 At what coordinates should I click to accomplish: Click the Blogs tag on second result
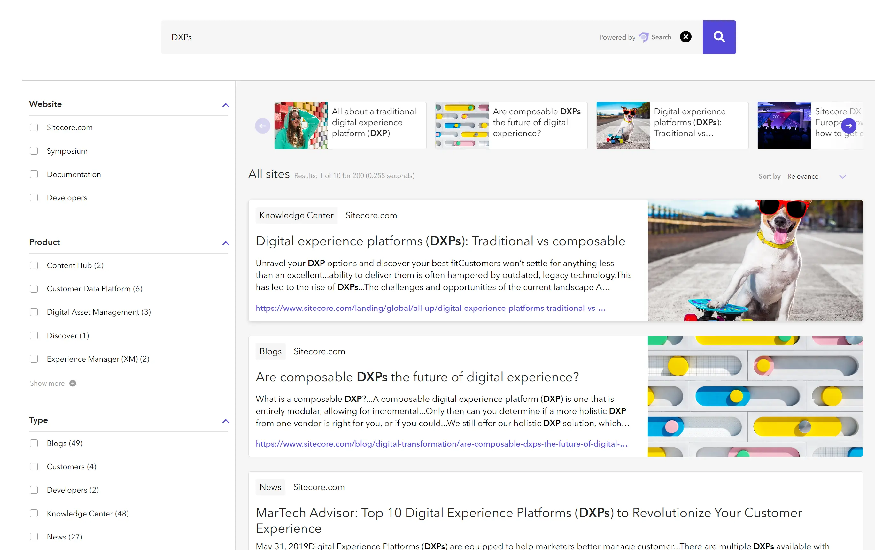[x=270, y=351]
